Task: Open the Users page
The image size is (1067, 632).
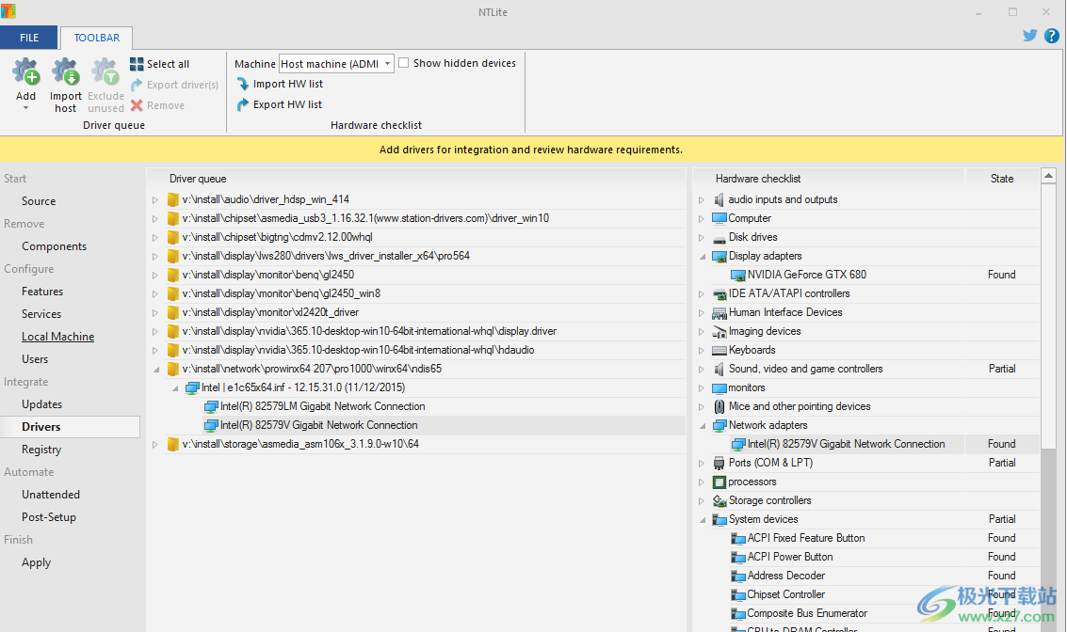Action: 35,359
